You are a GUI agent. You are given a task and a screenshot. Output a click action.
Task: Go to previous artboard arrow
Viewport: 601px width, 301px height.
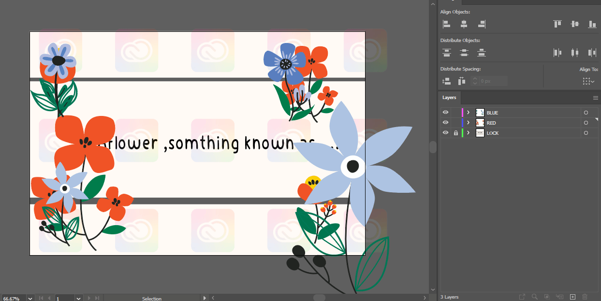(x=49, y=299)
